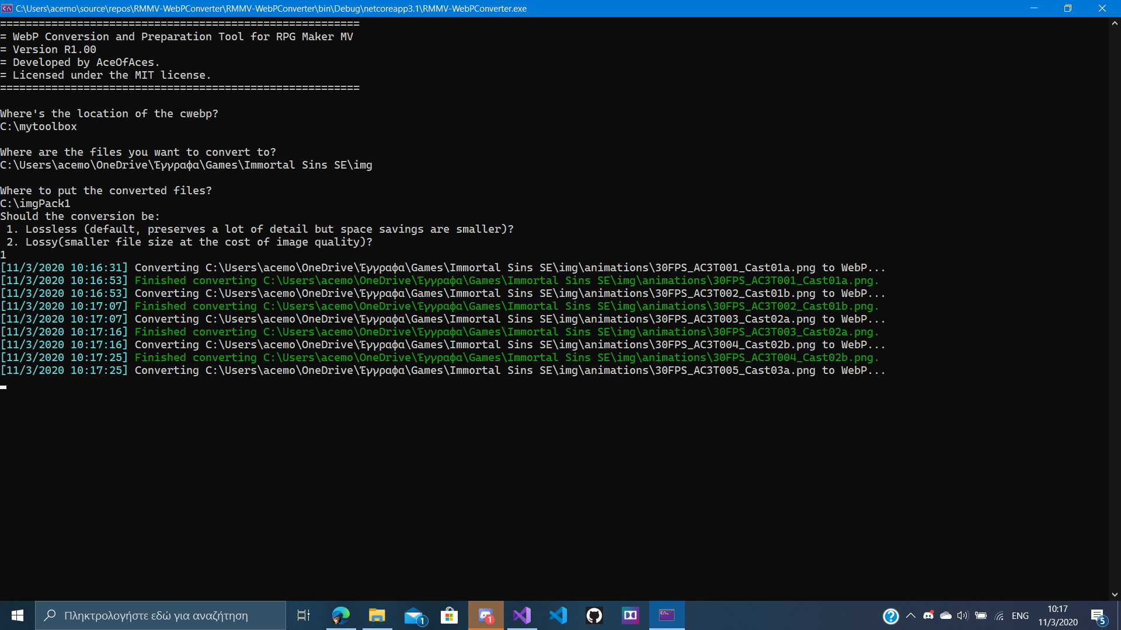
Task: Open GitHub Desktop
Action: click(594, 615)
